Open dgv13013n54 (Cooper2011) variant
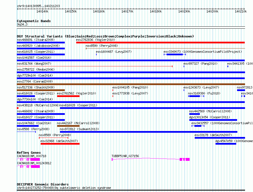Viewport: 253px width, 192px height. click(x=210, y=117)
